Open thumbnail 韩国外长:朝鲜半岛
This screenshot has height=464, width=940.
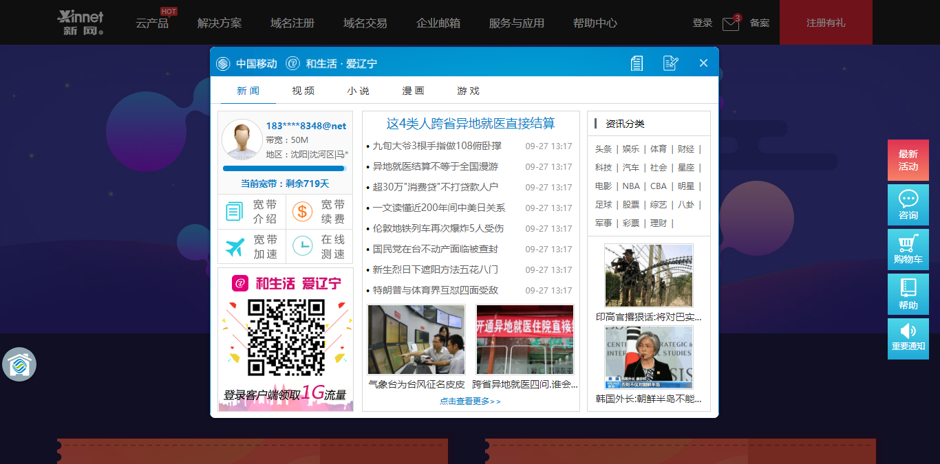(x=649, y=357)
